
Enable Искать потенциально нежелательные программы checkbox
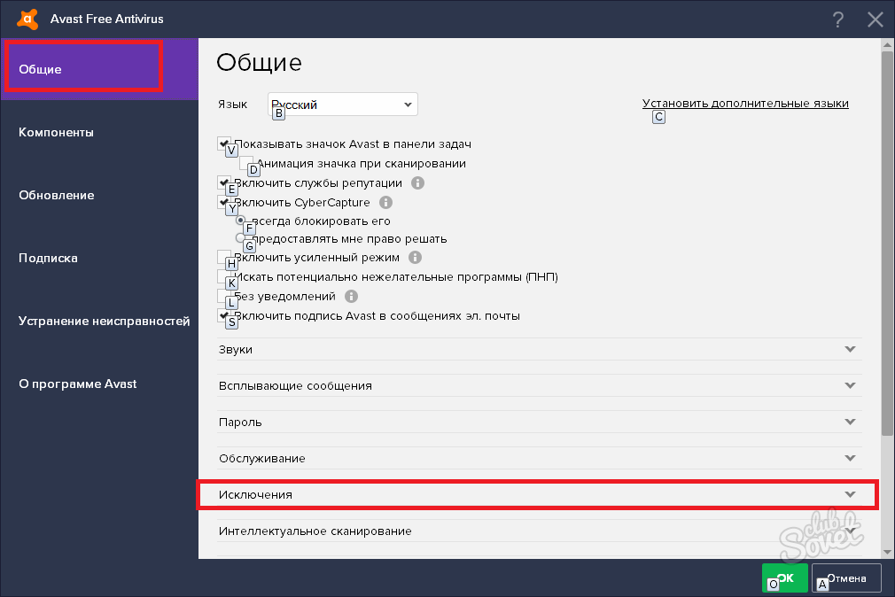click(x=223, y=276)
